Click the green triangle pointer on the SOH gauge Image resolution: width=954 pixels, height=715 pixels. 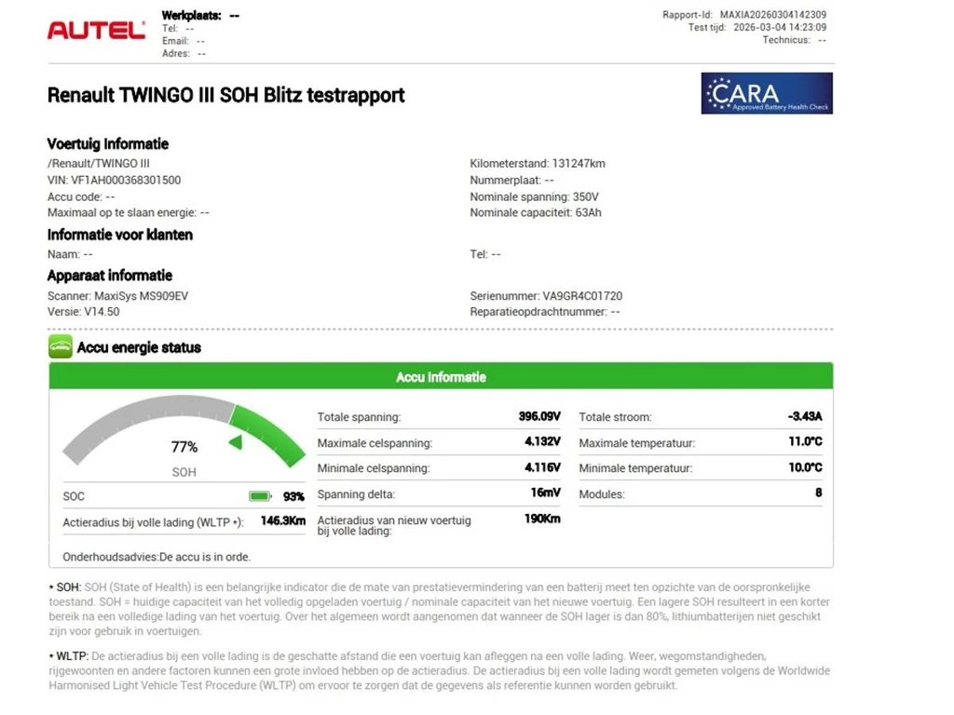click(236, 442)
